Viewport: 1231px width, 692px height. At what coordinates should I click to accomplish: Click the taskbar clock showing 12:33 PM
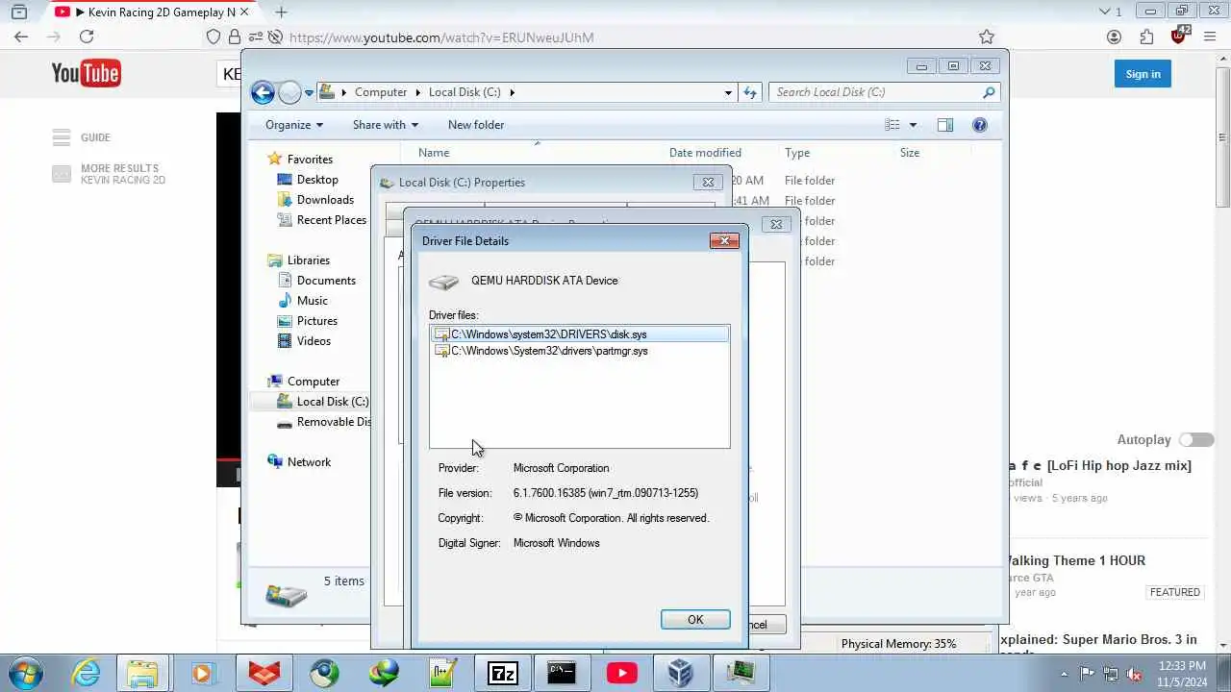[1182, 673]
